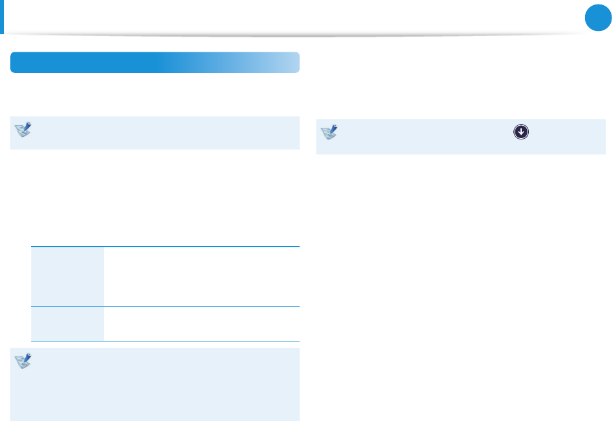Click the circled down-arrow icon
This screenshot has width=616, height=437.
click(x=521, y=132)
